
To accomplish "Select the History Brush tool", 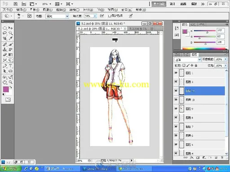I will tap(10, 49).
